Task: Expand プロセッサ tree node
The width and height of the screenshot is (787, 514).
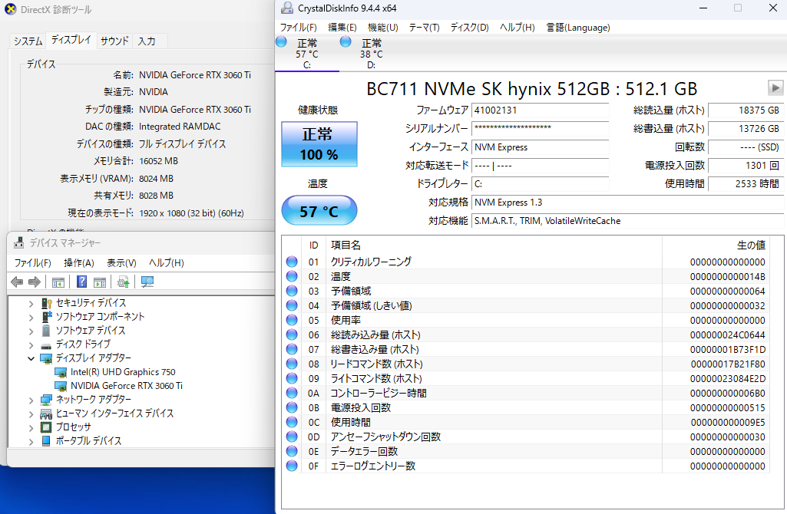Action: coord(31,428)
